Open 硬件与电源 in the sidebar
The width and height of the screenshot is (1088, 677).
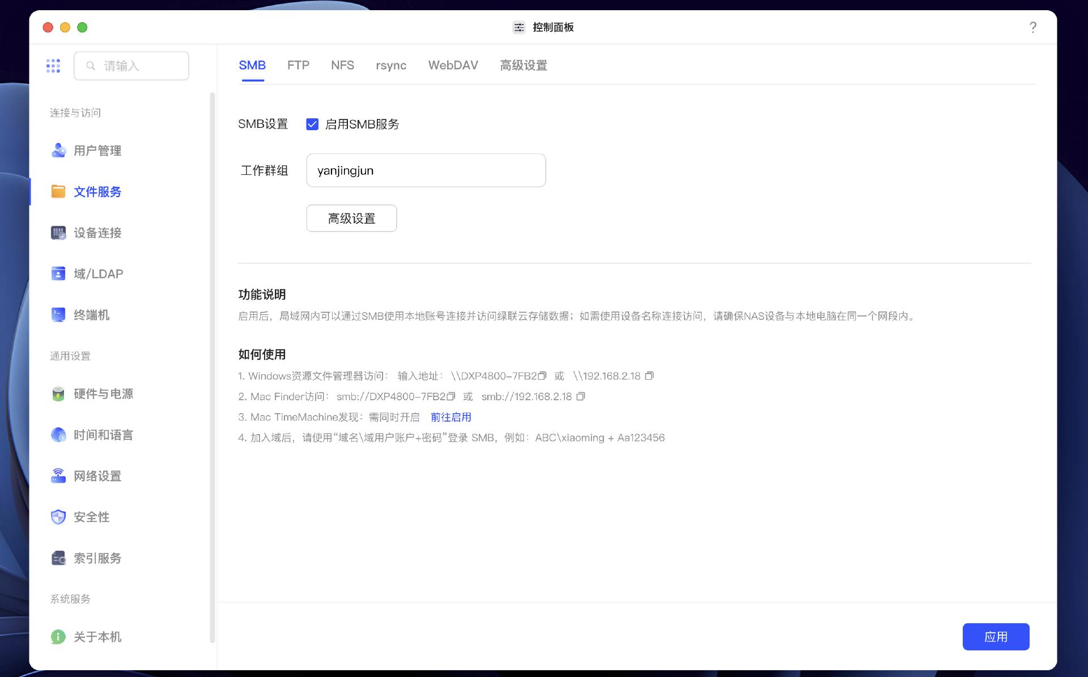pos(103,394)
